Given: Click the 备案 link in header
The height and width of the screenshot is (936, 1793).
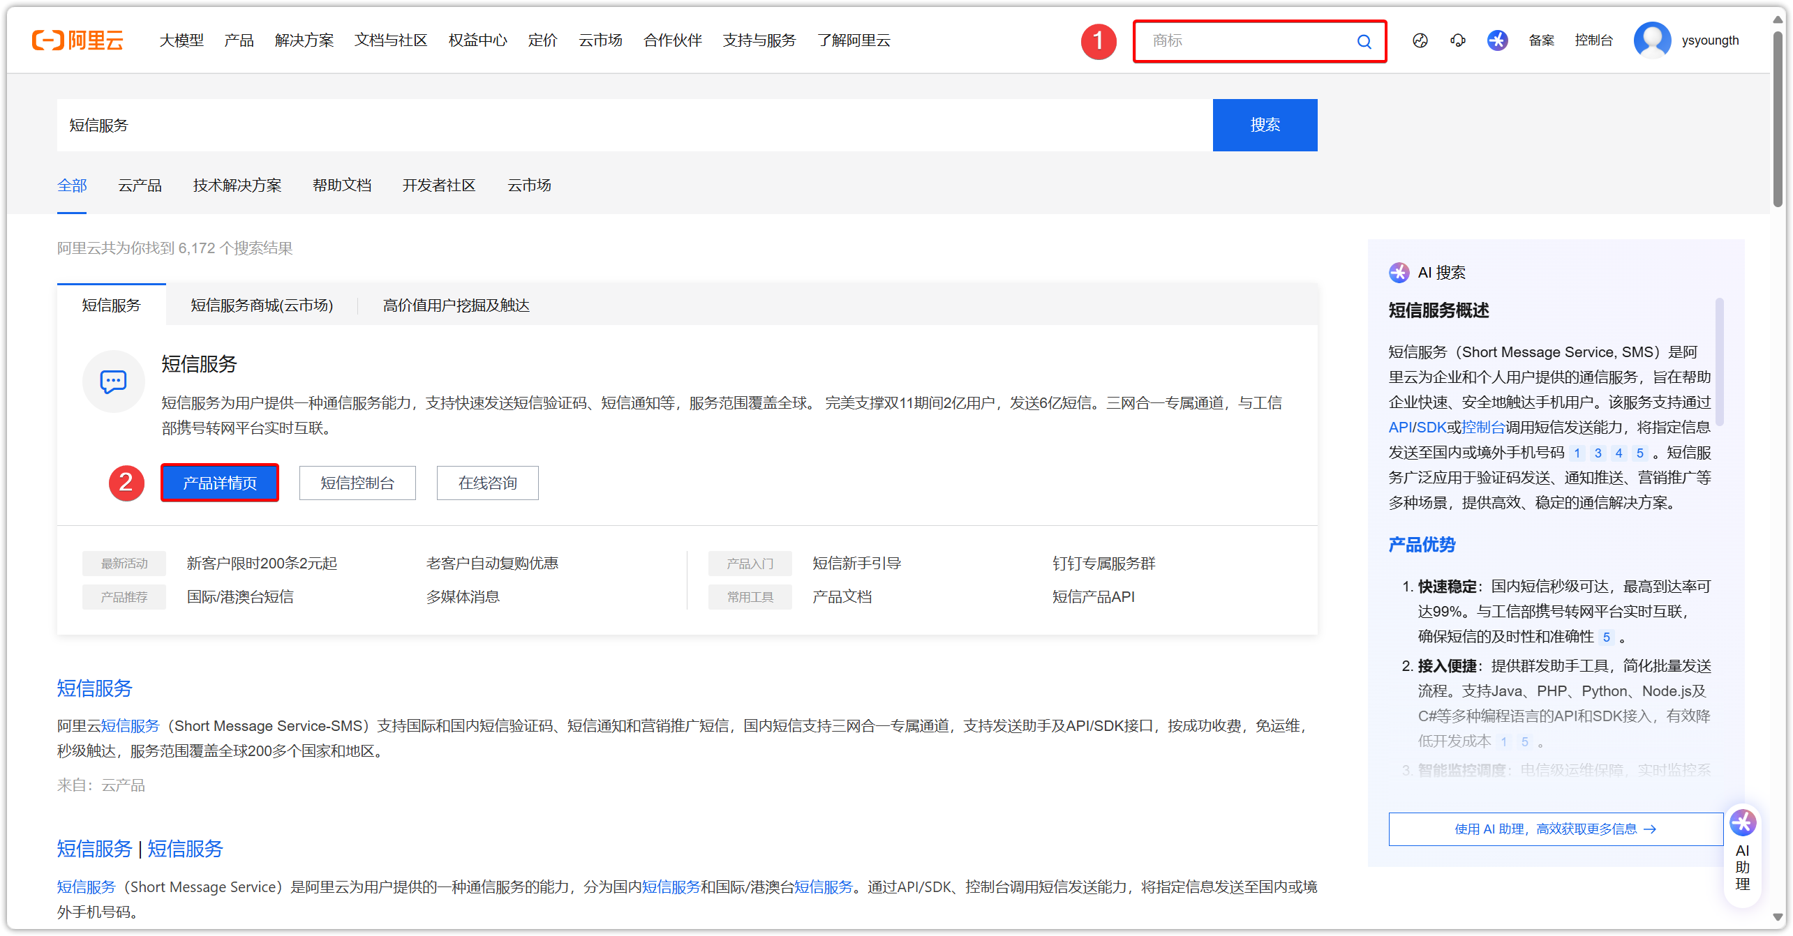Looking at the screenshot, I should [1541, 40].
